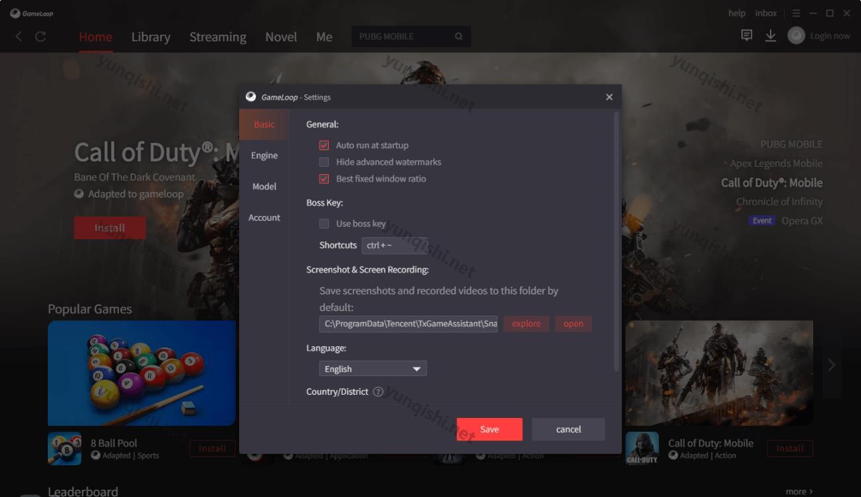
Task: Click the PUBG MOBILE search field
Action: tap(411, 37)
